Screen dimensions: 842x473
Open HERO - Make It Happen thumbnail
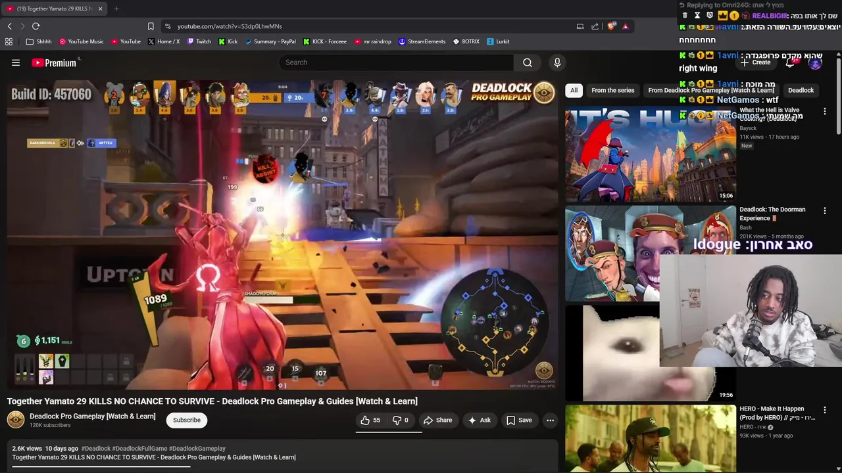pos(651,438)
